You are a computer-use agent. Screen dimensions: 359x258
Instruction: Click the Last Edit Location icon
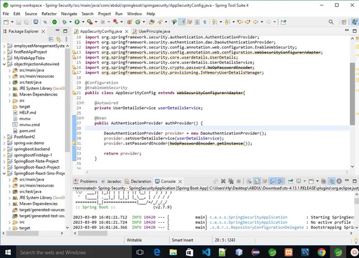pos(240,22)
